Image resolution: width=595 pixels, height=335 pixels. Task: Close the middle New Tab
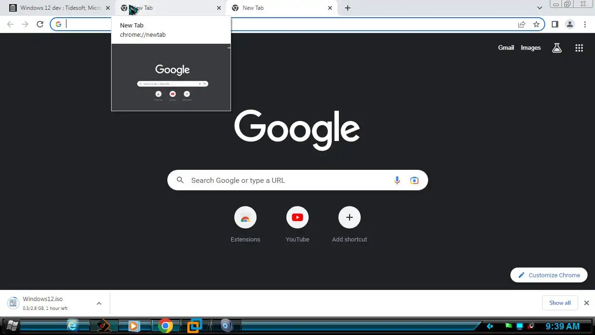click(x=219, y=8)
